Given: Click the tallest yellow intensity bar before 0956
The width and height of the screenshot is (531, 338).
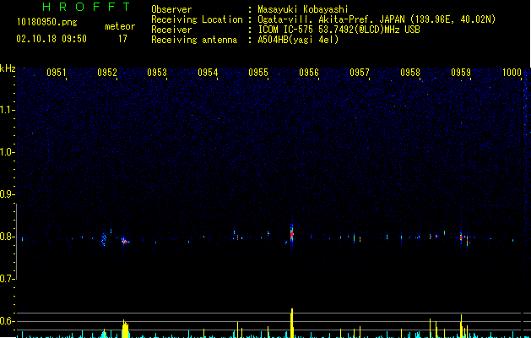Looking at the screenshot, I should click(291, 323).
